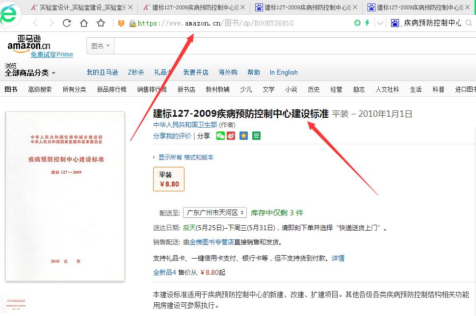Image resolution: width=476 pixels, height=316 pixels.
Task: Share to QQ Zone star icon
Action: [243, 136]
